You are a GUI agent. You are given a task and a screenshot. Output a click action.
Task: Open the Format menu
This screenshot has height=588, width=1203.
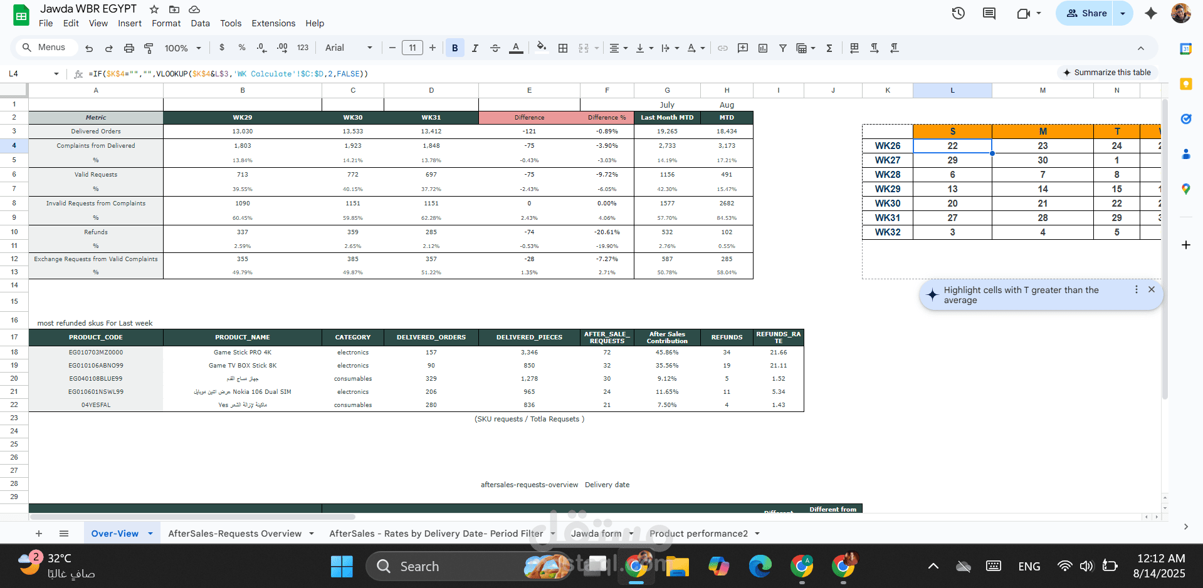point(166,23)
